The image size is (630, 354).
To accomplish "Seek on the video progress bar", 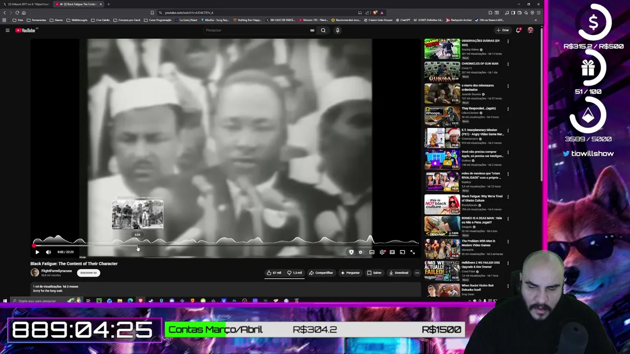I will pyautogui.click(x=225, y=245).
